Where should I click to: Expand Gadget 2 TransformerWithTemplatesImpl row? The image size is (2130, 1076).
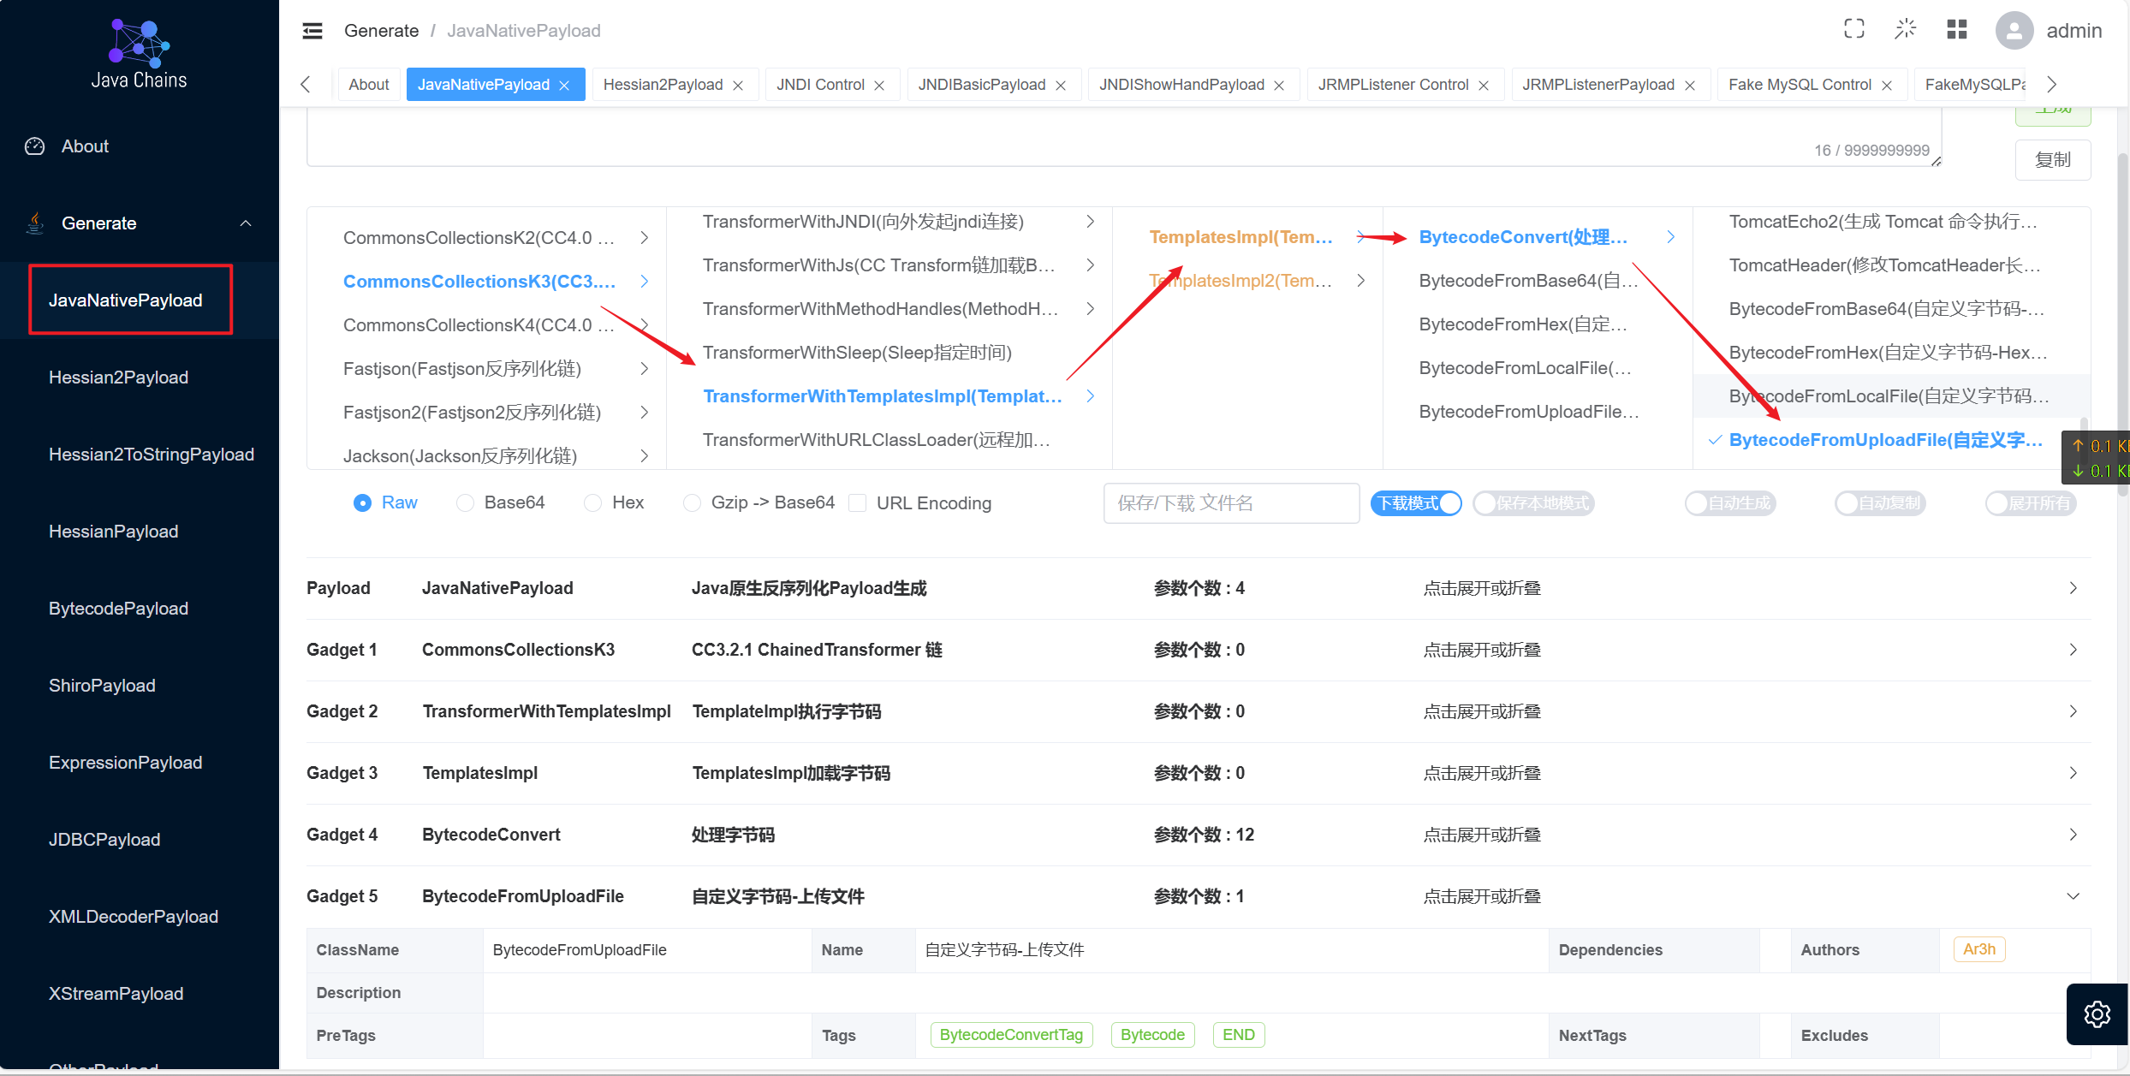1199,711
